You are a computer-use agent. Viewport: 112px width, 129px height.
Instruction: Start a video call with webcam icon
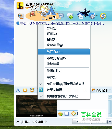click(x=21, y=16)
